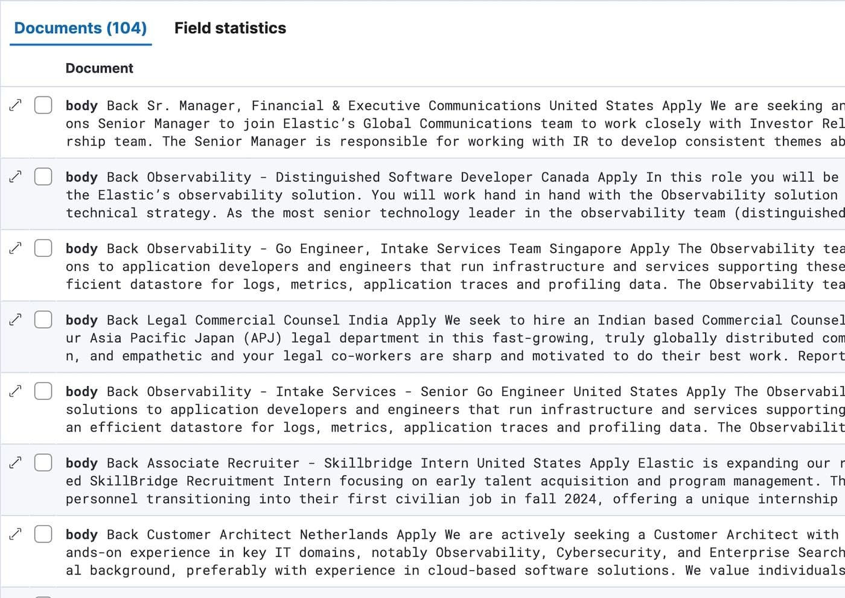
Task: Switch to the Field statistics tab
Action: (x=230, y=28)
